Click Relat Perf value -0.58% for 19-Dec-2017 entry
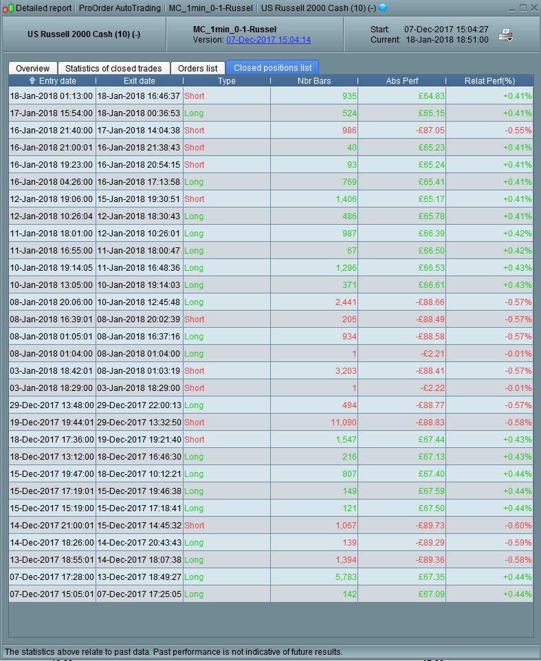The image size is (541, 661). point(518,423)
